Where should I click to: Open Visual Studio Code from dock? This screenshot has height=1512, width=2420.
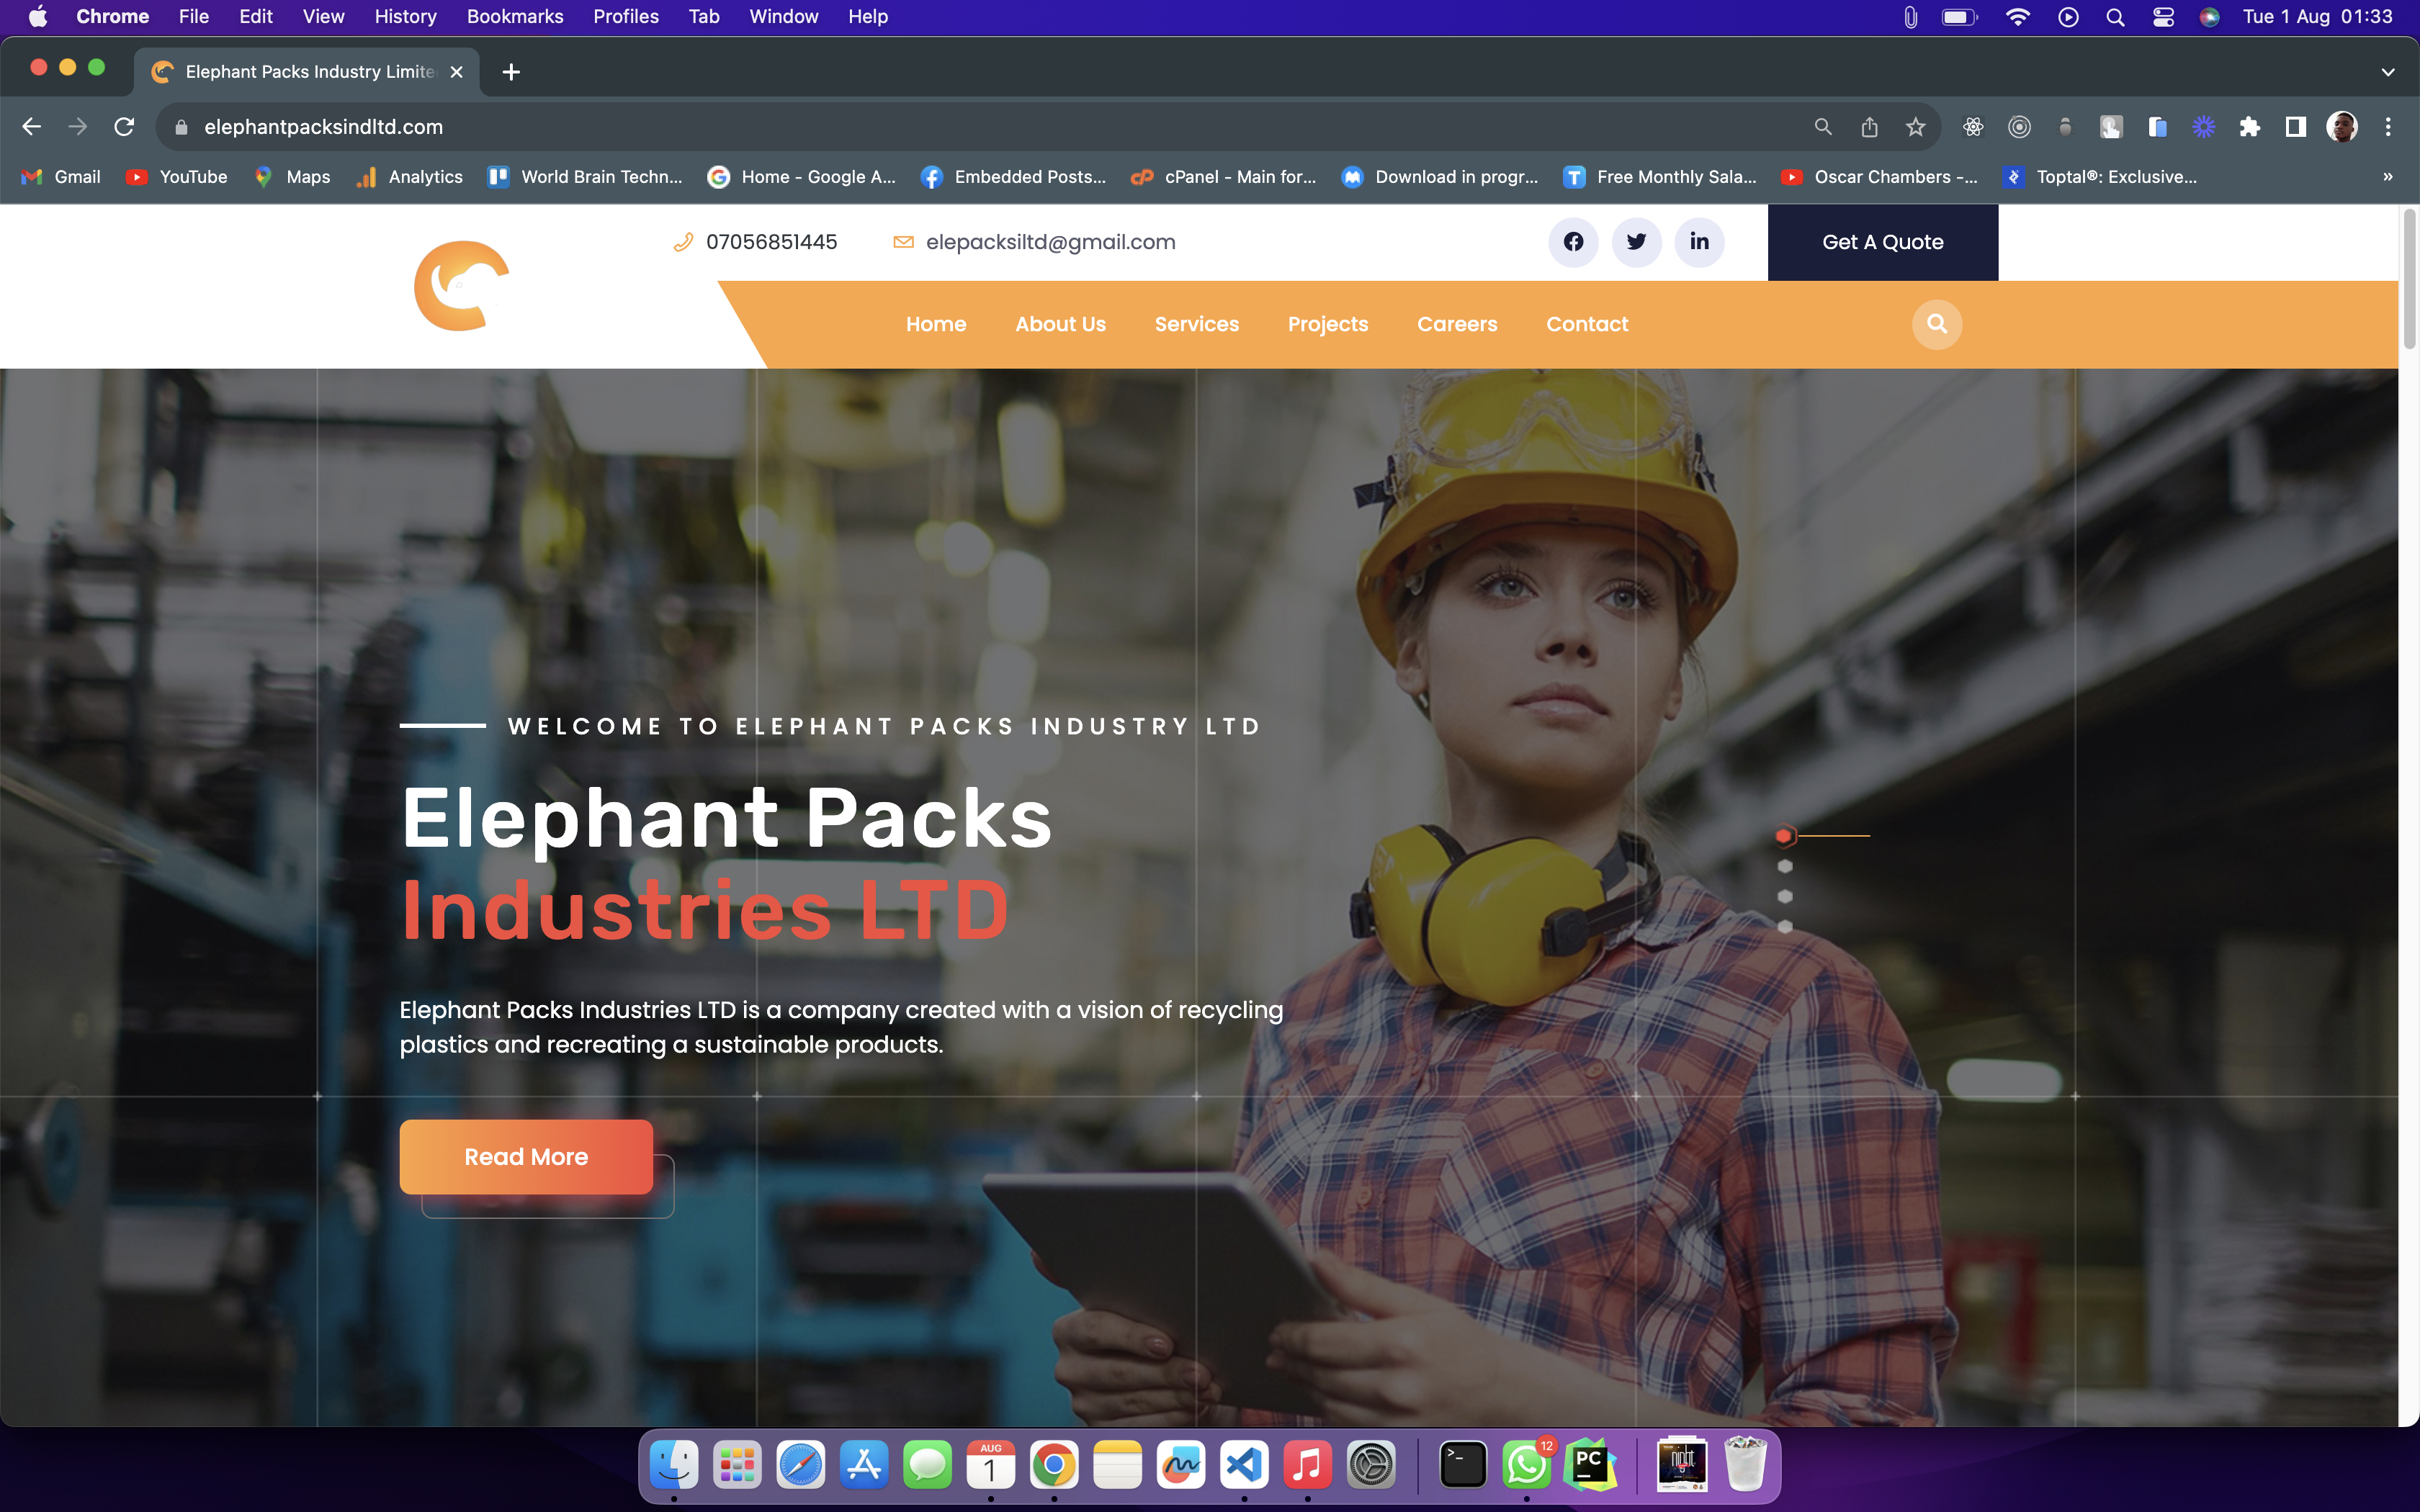[1244, 1466]
